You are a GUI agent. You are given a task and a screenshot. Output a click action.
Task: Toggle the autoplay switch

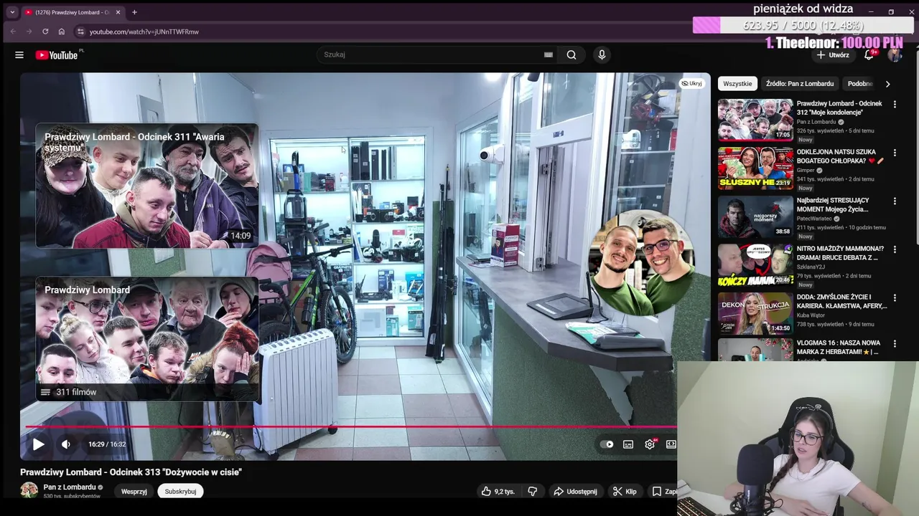point(607,444)
